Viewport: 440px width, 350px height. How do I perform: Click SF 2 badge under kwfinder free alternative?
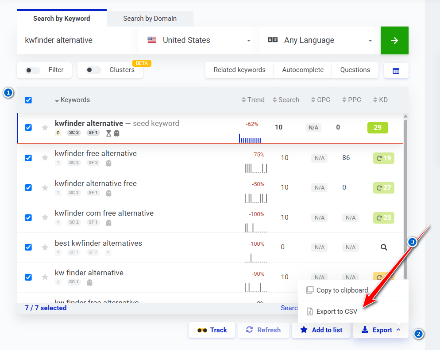pyautogui.click(x=93, y=163)
